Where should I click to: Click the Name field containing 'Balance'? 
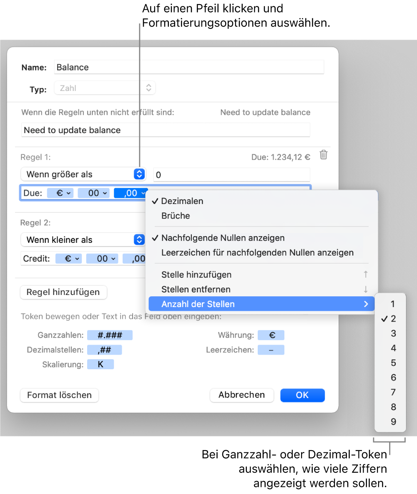click(x=189, y=67)
